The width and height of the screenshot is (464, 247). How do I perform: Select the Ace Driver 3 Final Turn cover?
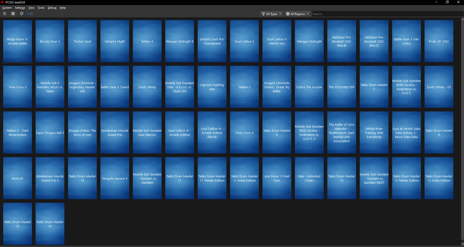point(277,178)
